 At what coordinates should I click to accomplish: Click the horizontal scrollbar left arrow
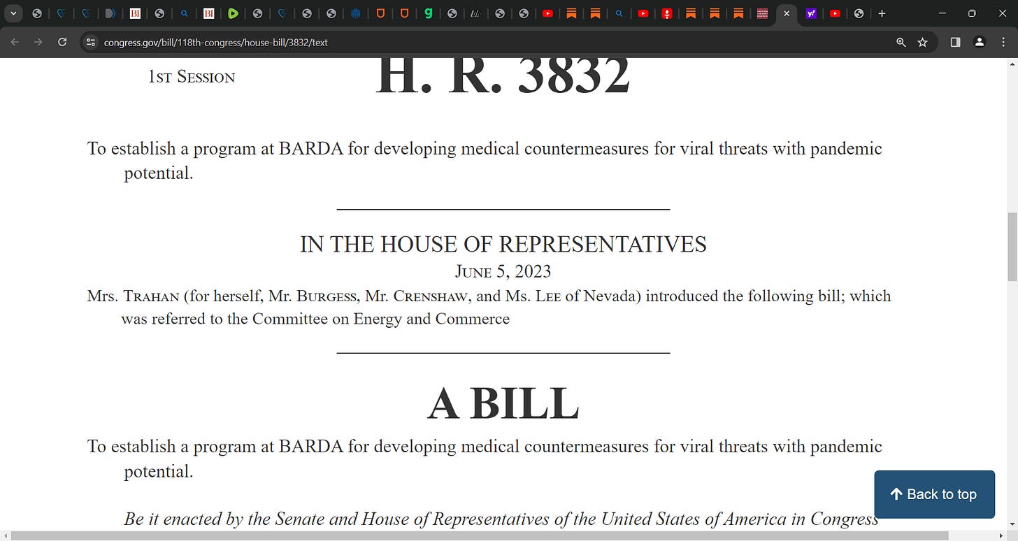(5, 536)
